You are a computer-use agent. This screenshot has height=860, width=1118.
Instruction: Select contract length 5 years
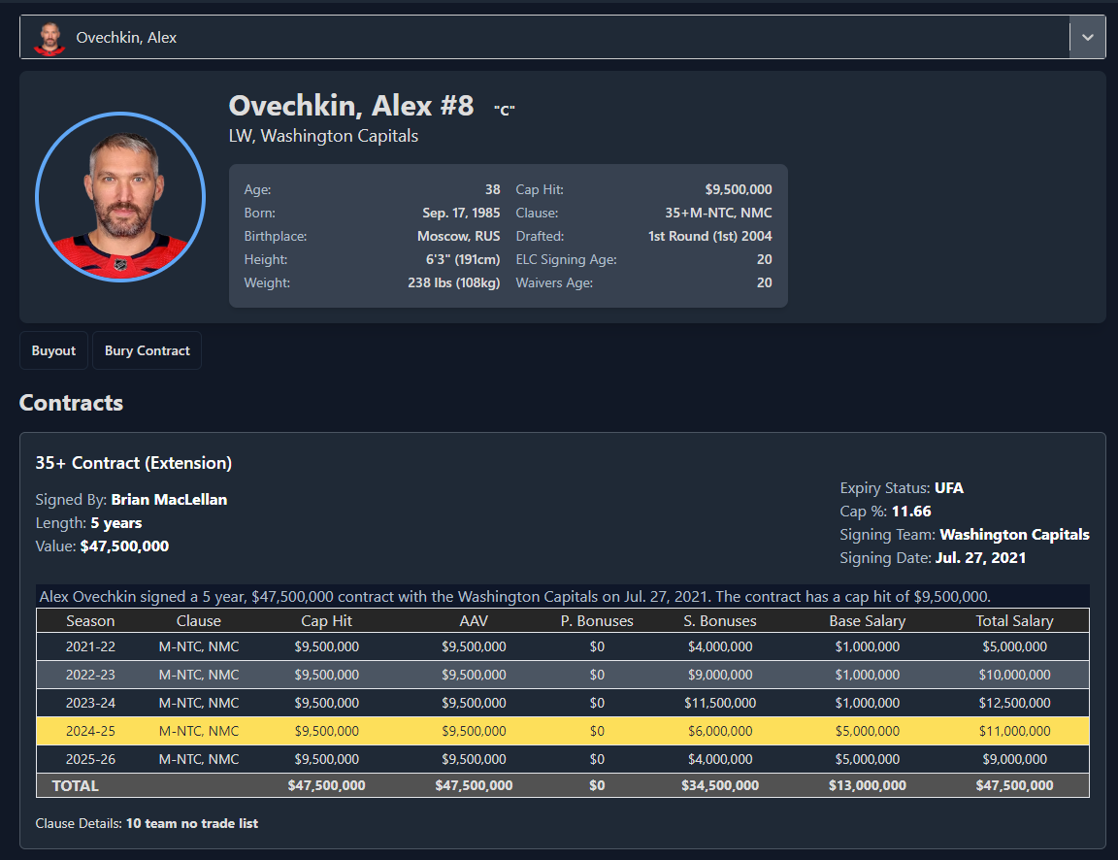coord(116,523)
